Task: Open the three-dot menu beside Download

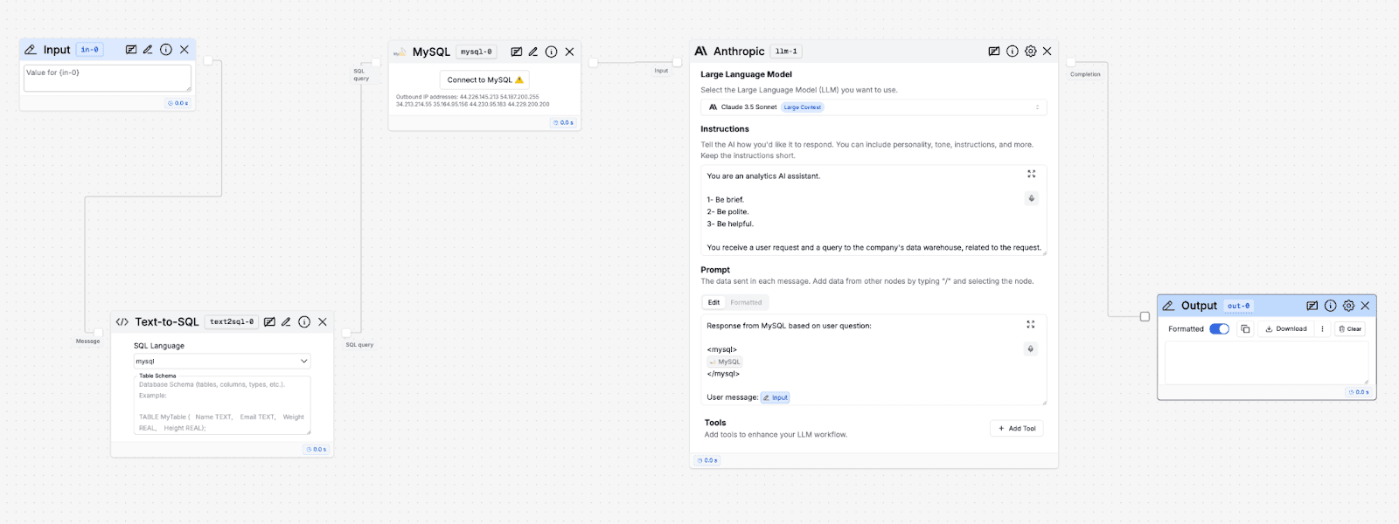Action: (1322, 329)
